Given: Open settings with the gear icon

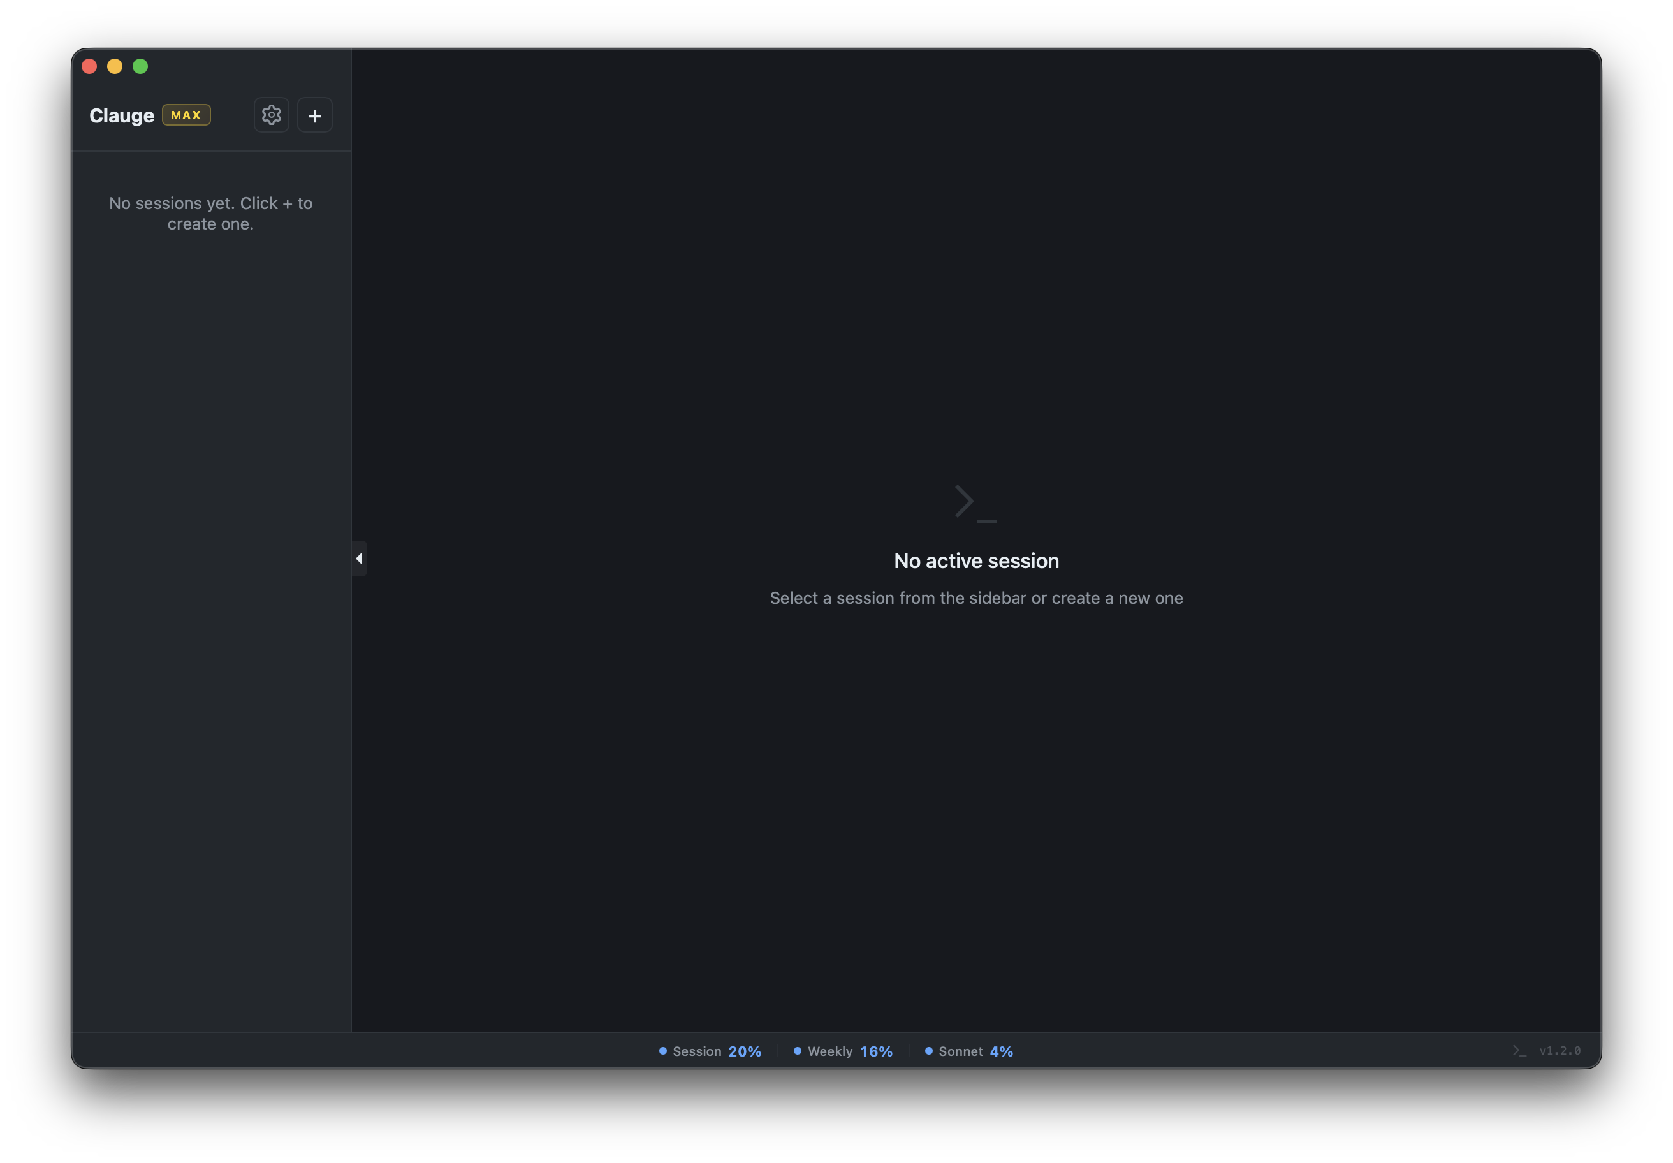Looking at the screenshot, I should pyautogui.click(x=271, y=115).
